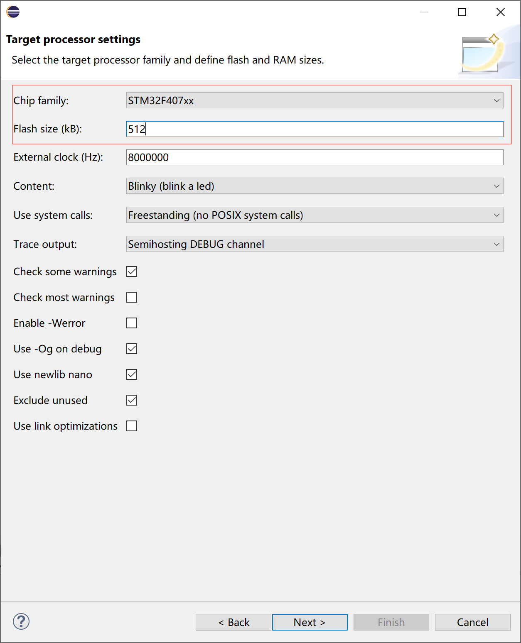The image size is (521, 643).
Task: Go back with the Back button
Action: tap(233, 622)
